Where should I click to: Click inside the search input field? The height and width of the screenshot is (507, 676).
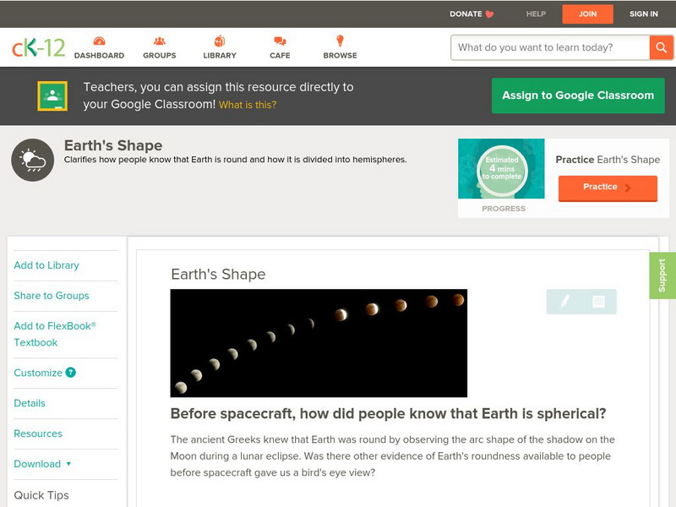coord(545,48)
